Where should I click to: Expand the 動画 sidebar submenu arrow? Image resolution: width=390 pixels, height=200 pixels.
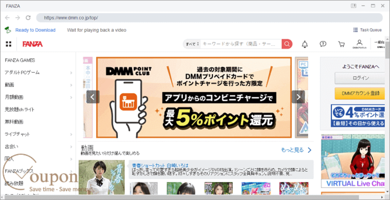(x=71, y=85)
